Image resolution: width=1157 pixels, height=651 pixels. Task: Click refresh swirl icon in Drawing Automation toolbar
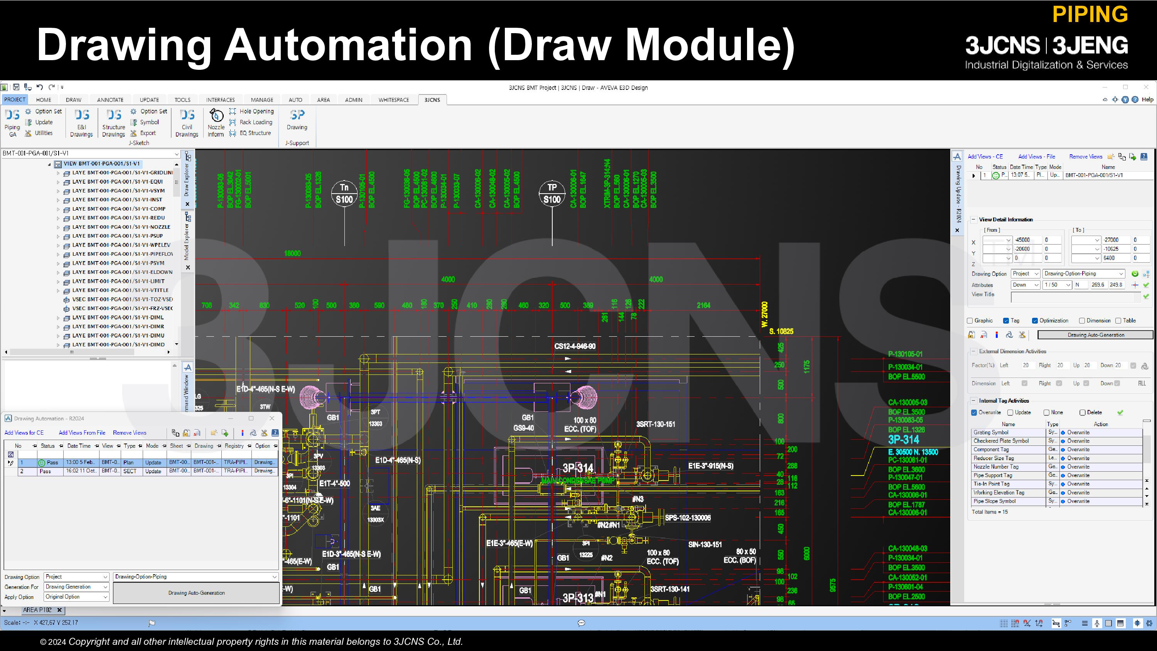[253, 433]
